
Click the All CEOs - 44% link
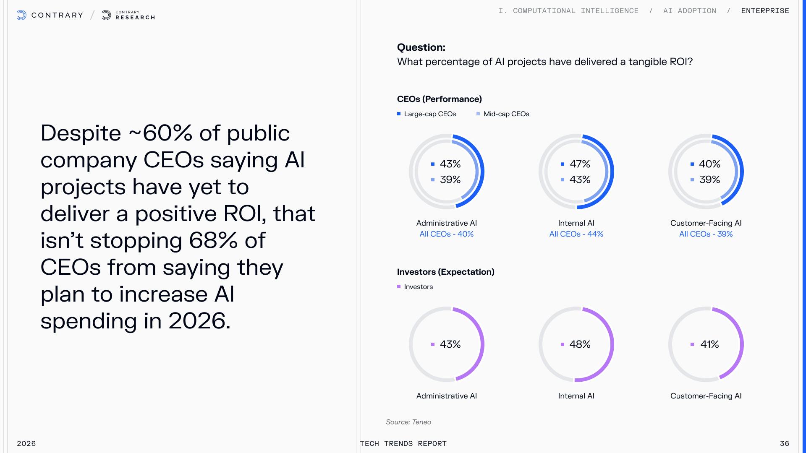pos(576,234)
